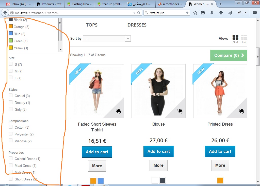Open the Sort by dropdown
Viewport: 260px width, 186px height.
107,39
